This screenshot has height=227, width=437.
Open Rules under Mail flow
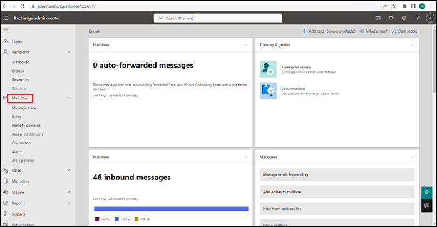pyautogui.click(x=16, y=117)
